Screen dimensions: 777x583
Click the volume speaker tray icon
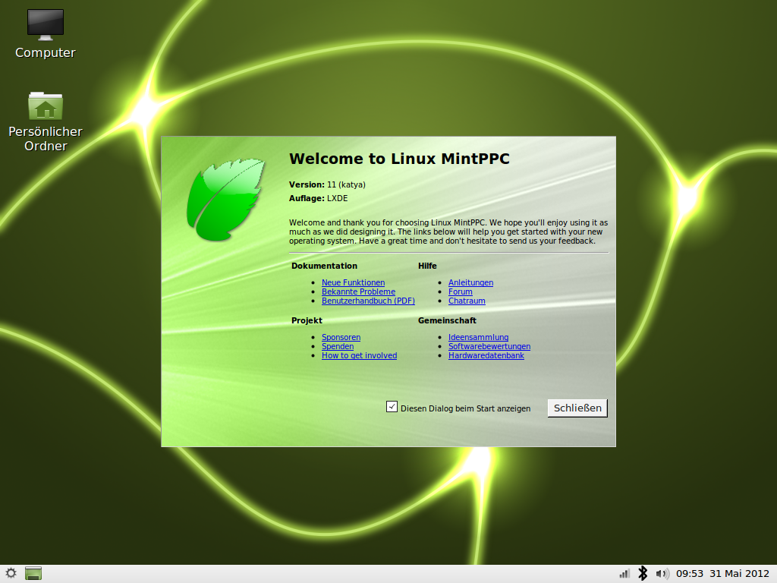(662, 574)
